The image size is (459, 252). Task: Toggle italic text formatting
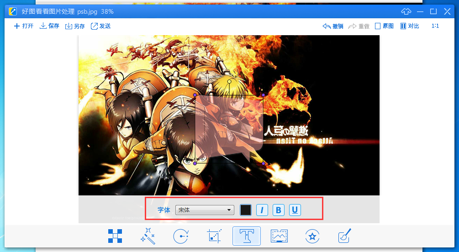pos(262,210)
